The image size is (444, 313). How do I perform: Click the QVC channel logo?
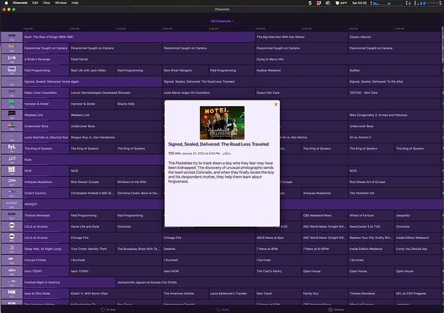pos(12,92)
